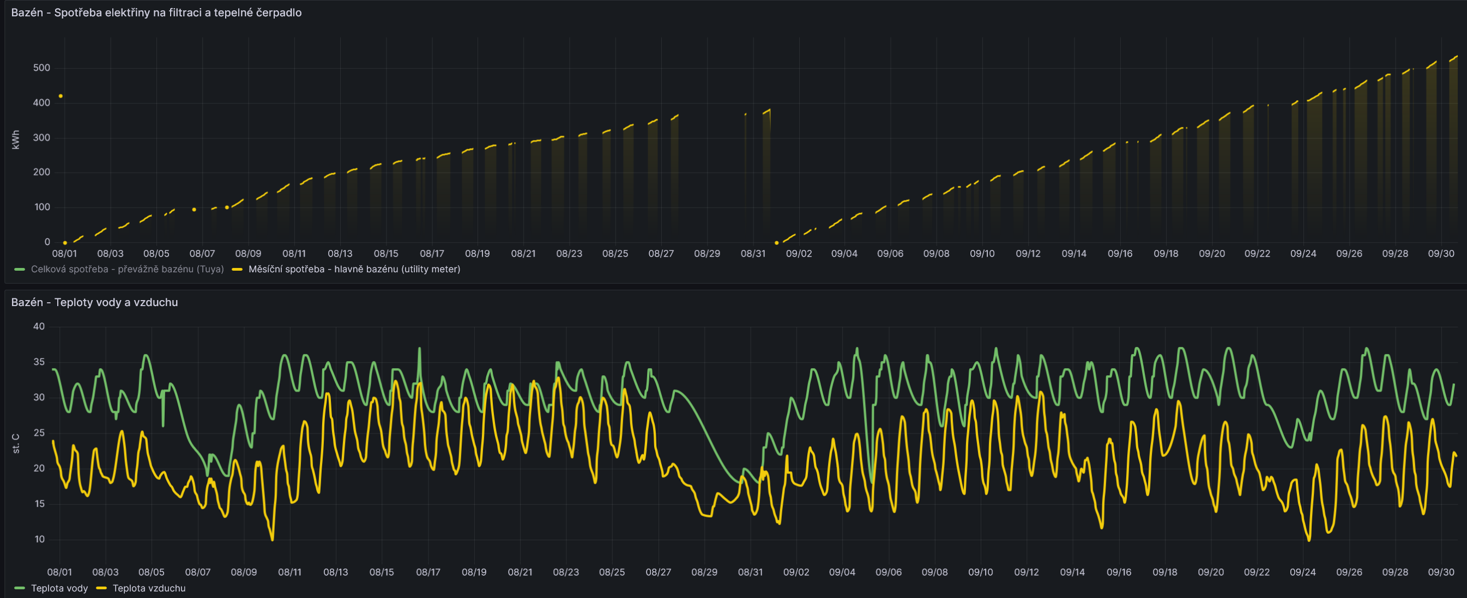Image resolution: width=1467 pixels, height=598 pixels.
Task: Click the yellow color swatch of 'Měsíční spotřeba'
Action: 238,269
